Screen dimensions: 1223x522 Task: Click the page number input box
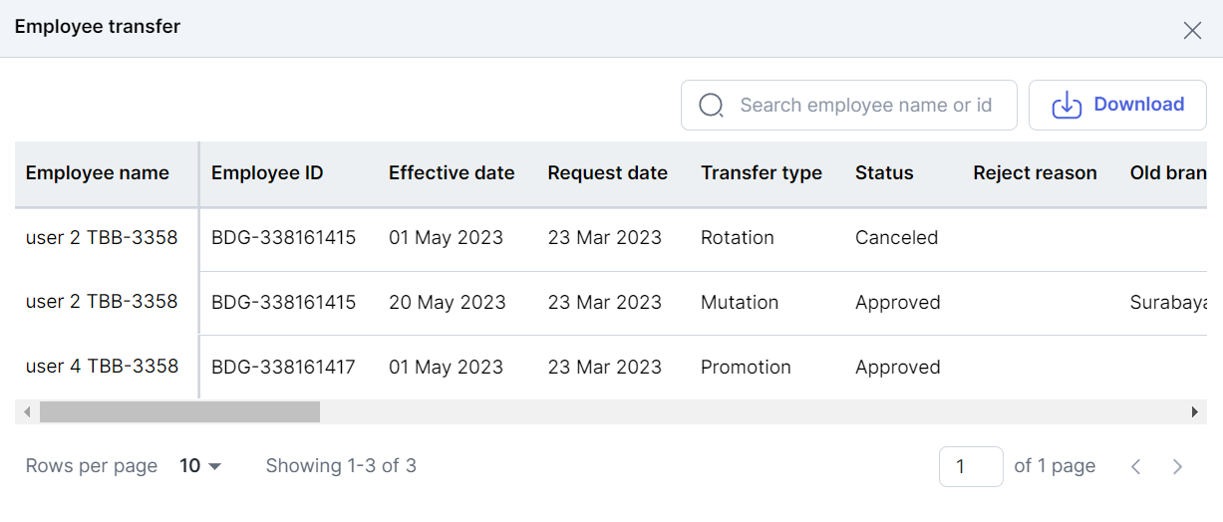[970, 466]
